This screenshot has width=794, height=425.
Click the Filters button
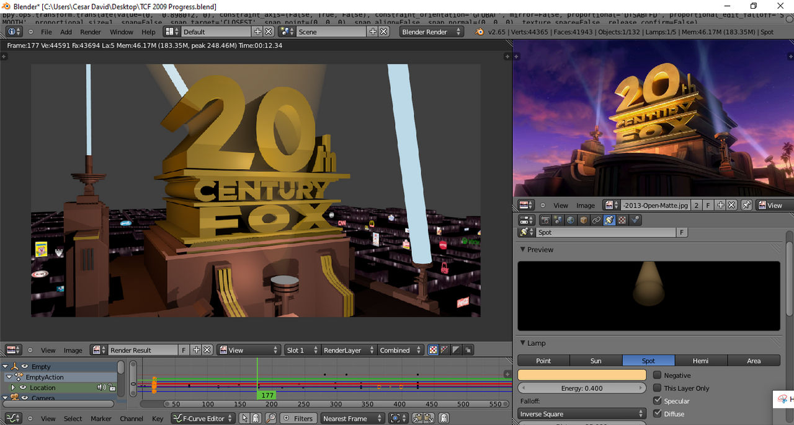(297, 418)
